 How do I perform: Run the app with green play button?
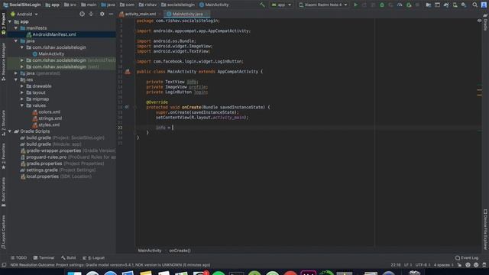click(x=355, y=5)
